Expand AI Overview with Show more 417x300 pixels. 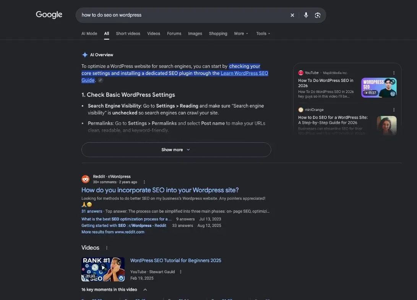pos(176,150)
